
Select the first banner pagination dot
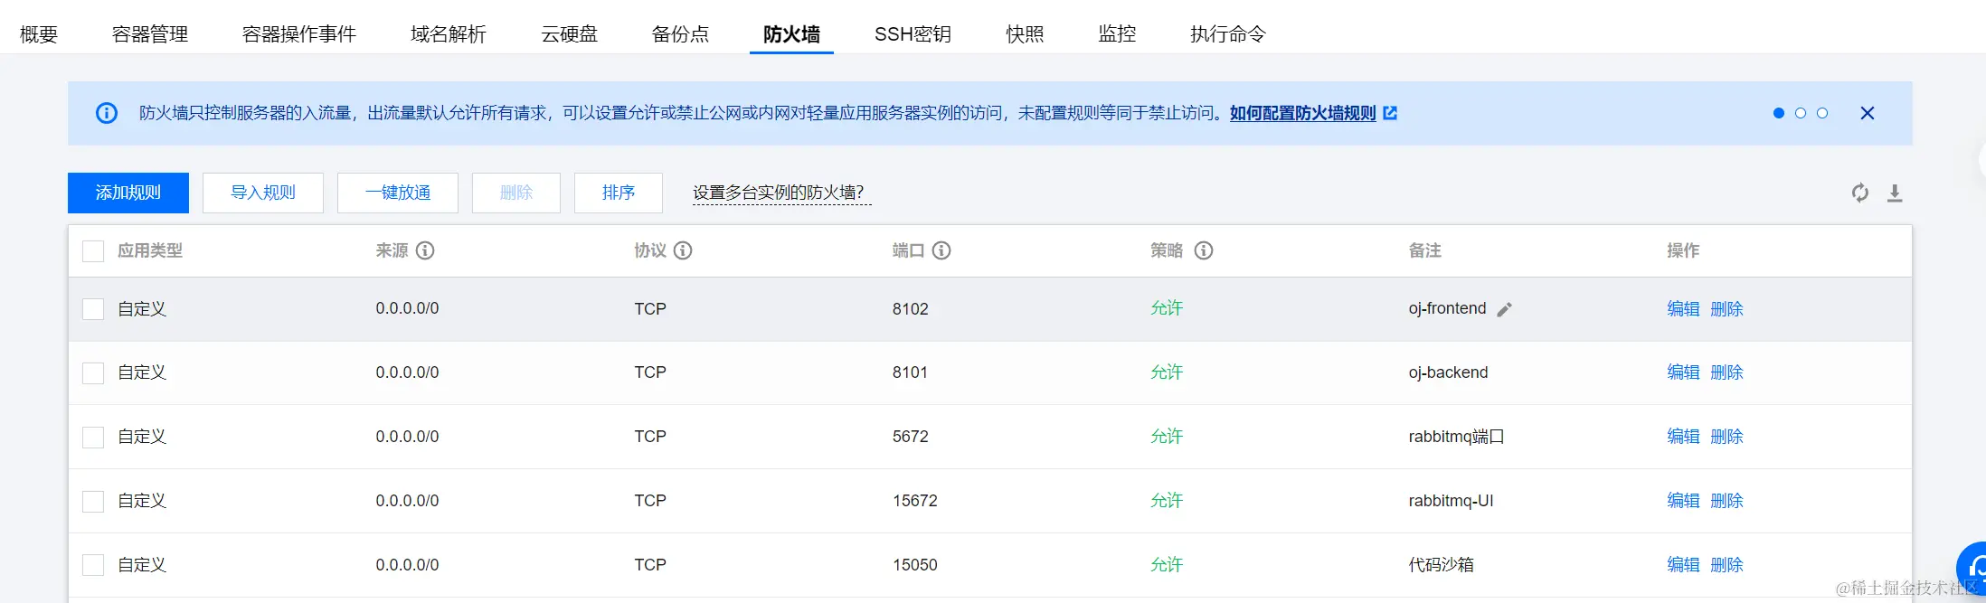(1779, 113)
